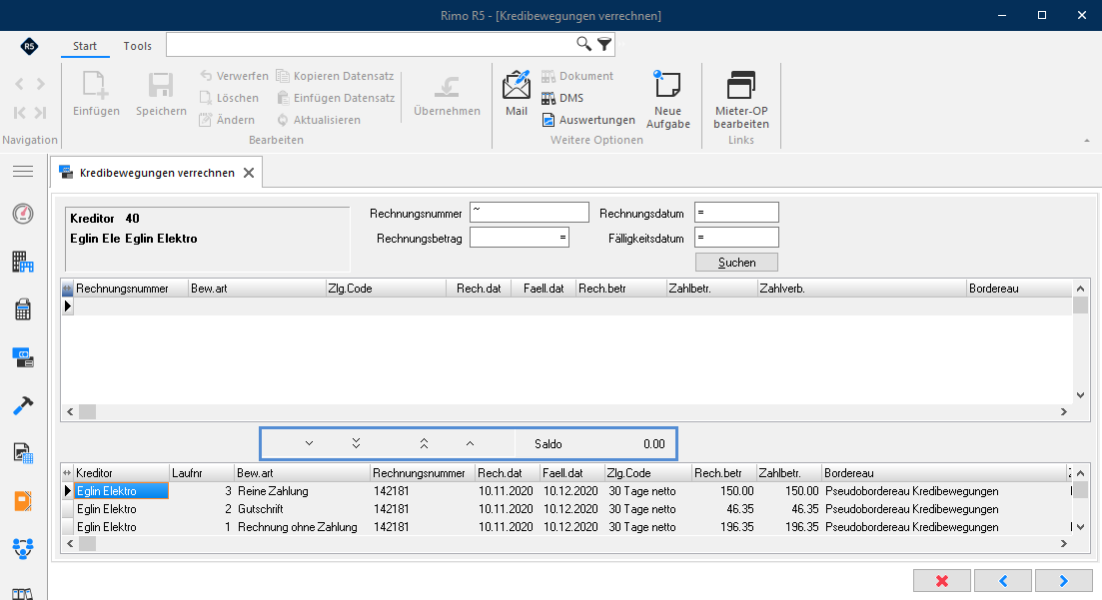Go to previous record navigation arrow
The image size is (1102, 600).
(20, 84)
